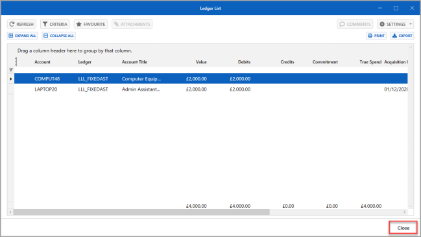Open the Settings dropdown
This screenshot has height=237, width=421.
395,24
